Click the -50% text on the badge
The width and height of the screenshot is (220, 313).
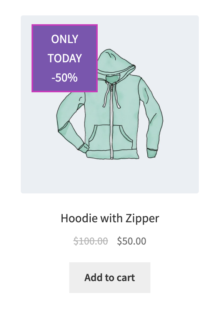65,77
